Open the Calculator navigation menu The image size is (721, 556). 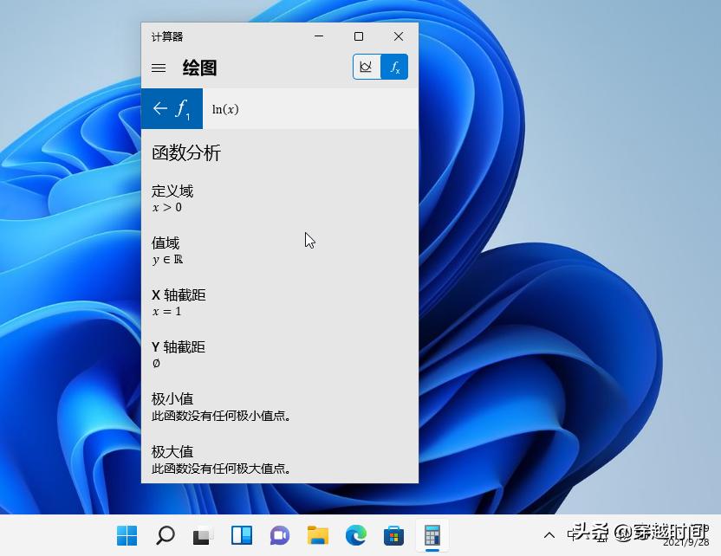[159, 68]
